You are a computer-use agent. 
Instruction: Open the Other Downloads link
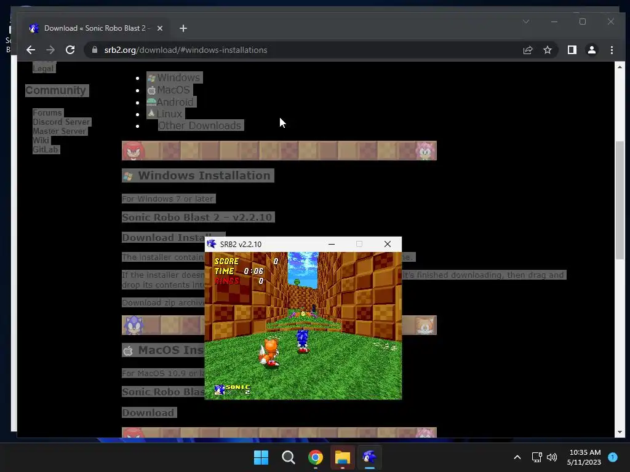pyautogui.click(x=200, y=125)
